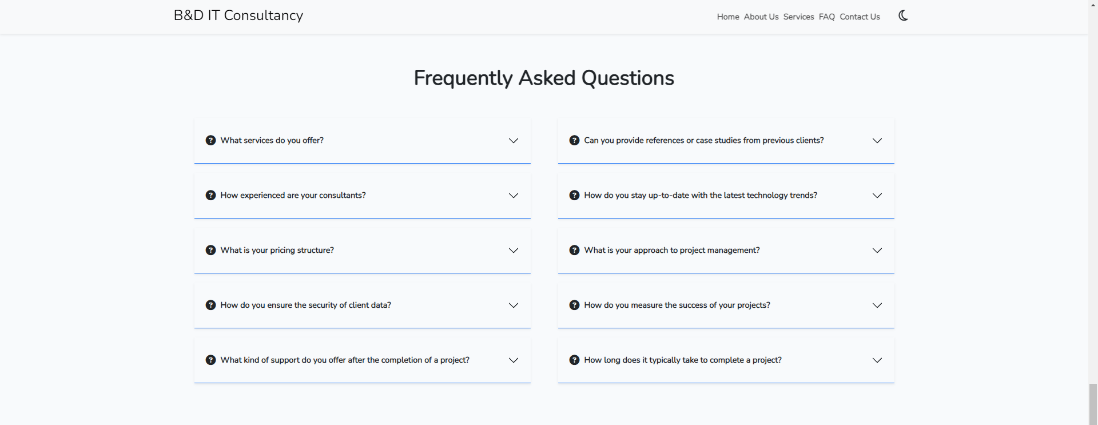The image size is (1098, 425).
Task: Click question mark icon beside the technology trends question
Action: (x=574, y=195)
